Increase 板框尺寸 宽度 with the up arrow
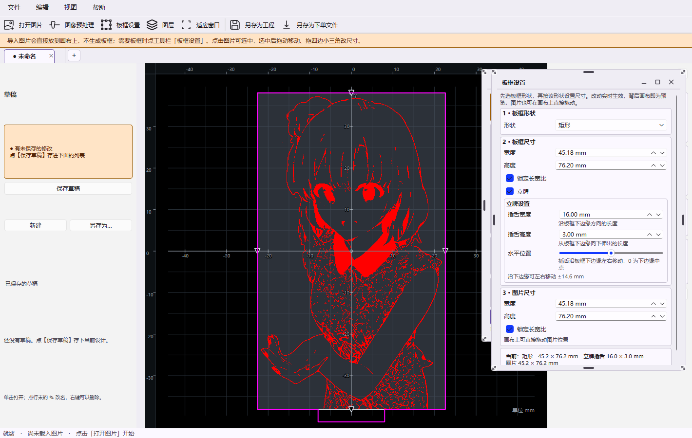This screenshot has height=438, width=692. pyautogui.click(x=654, y=153)
